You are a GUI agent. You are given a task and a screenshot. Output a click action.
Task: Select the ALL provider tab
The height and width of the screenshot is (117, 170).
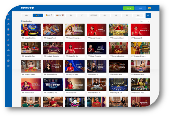coord(27,15)
